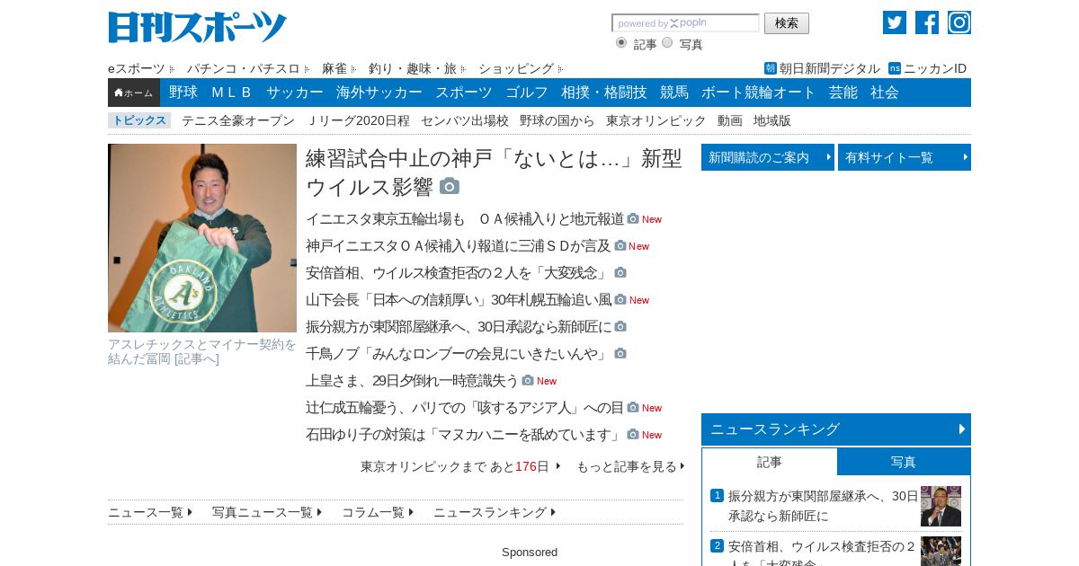
Task: Click rank 1 振分親方 thumbnail image
Action: [x=941, y=506]
